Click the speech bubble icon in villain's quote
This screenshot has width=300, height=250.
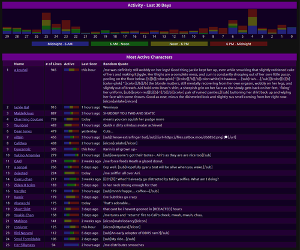(x=226, y=137)
